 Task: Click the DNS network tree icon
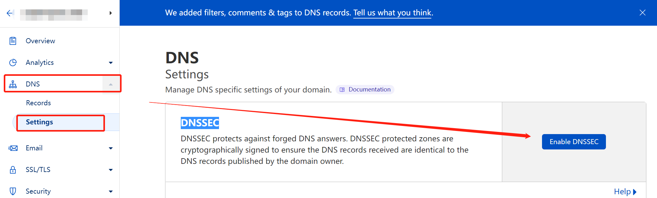click(13, 84)
